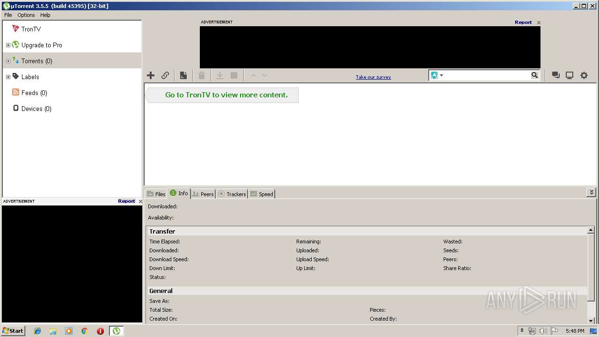Open the search provider dropdown arrow
Viewport: 599px width, 337px height.
coord(441,75)
